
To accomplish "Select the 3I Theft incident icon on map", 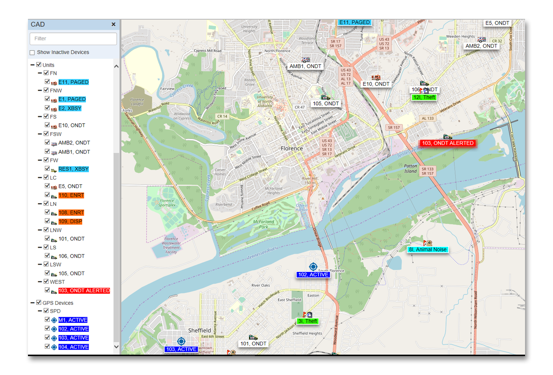I will 307,315.
